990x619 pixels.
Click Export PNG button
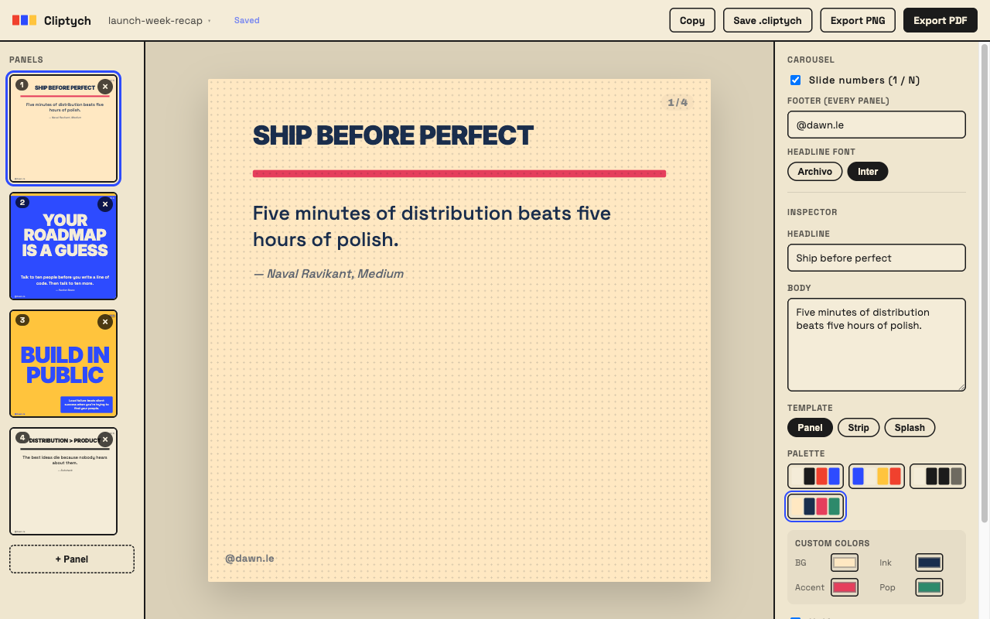point(858,20)
